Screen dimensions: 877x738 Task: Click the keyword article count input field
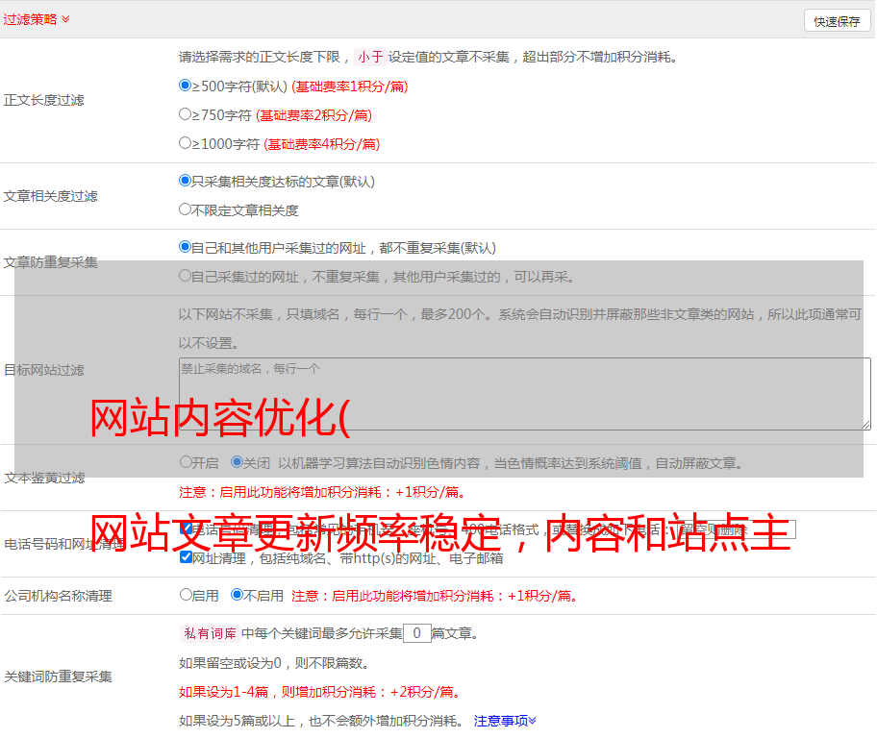click(416, 633)
